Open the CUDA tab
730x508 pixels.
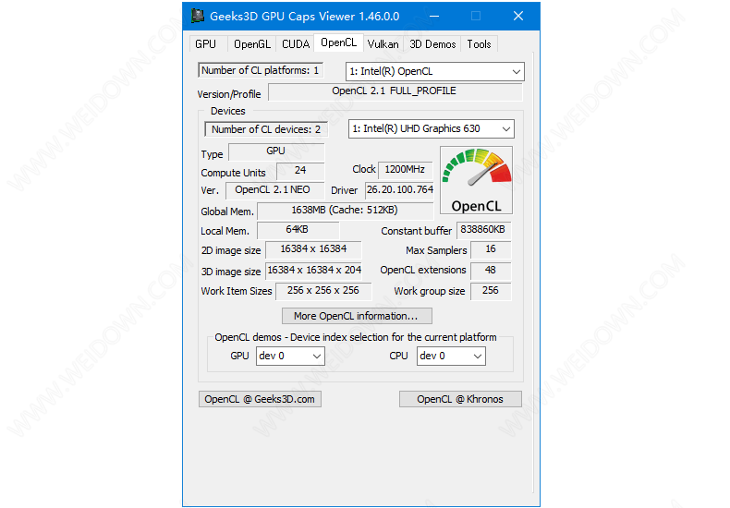pyautogui.click(x=296, y=44)
